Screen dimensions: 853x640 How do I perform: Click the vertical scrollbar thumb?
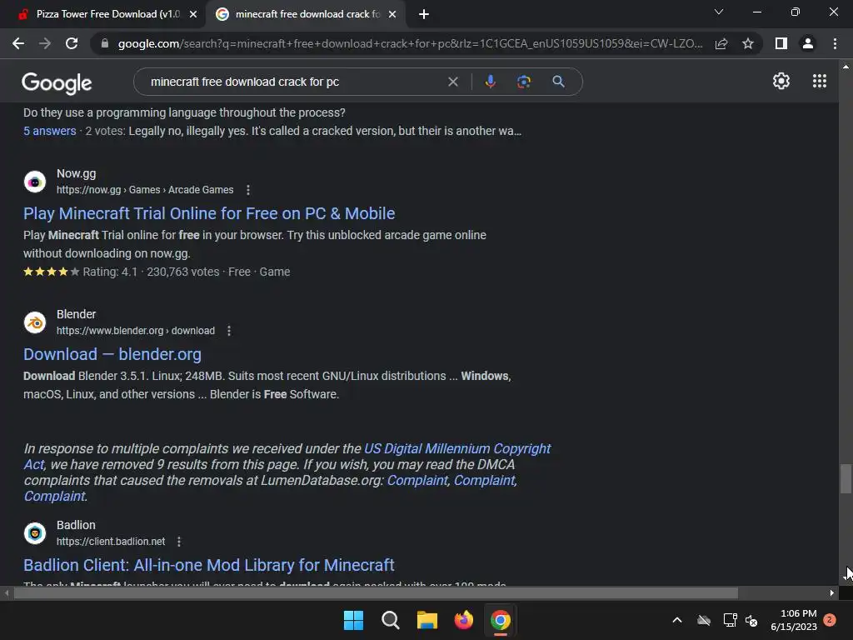[846, 477]
